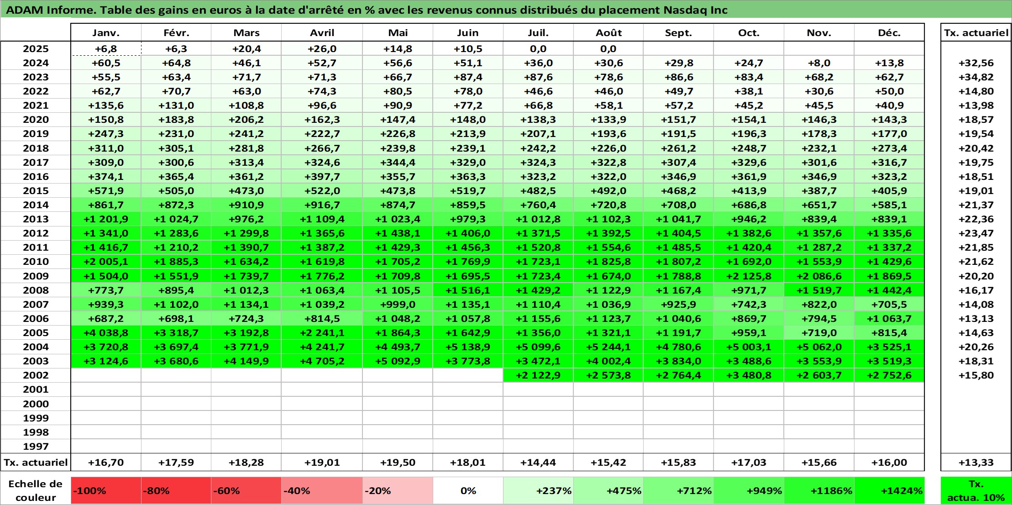Viewport: 1012px width, 505px height.
Task: Click the +237% pale green swatch
Action: tap(538, 491)
